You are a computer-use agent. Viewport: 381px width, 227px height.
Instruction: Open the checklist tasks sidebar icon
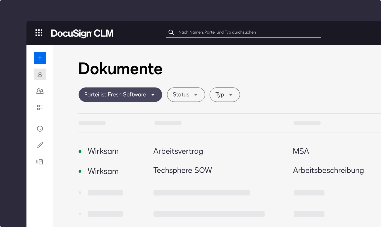pos(40,107)
